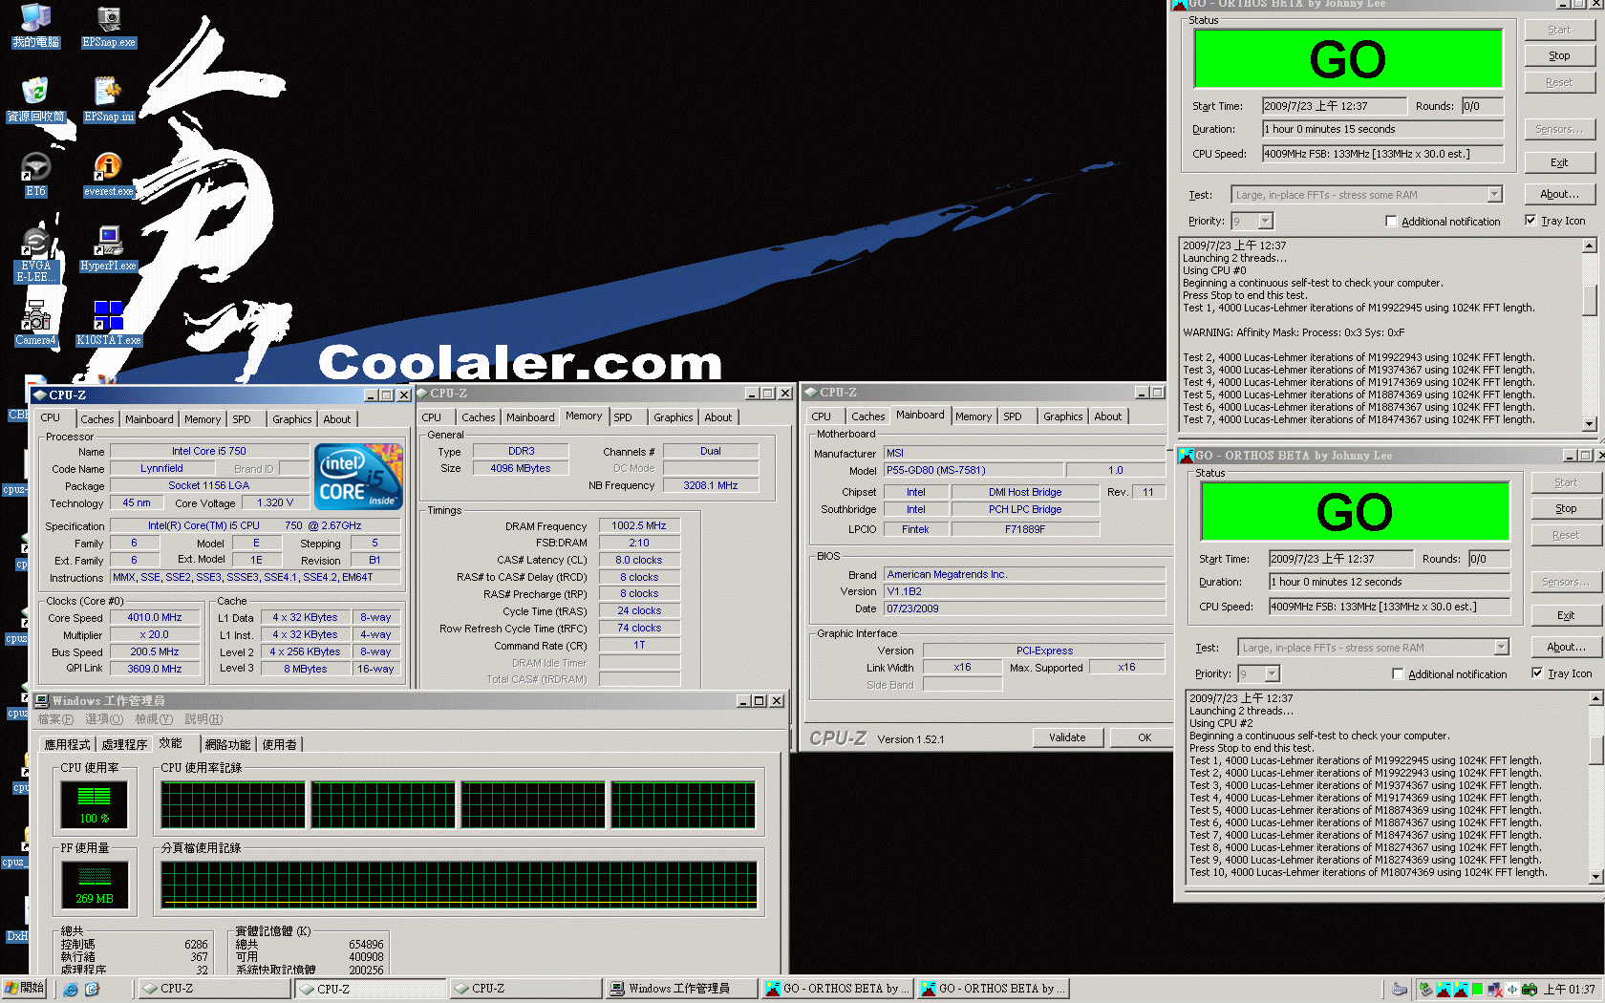
Task: Click the system clock 上午 01:37
Action: tap(1570, 990)
